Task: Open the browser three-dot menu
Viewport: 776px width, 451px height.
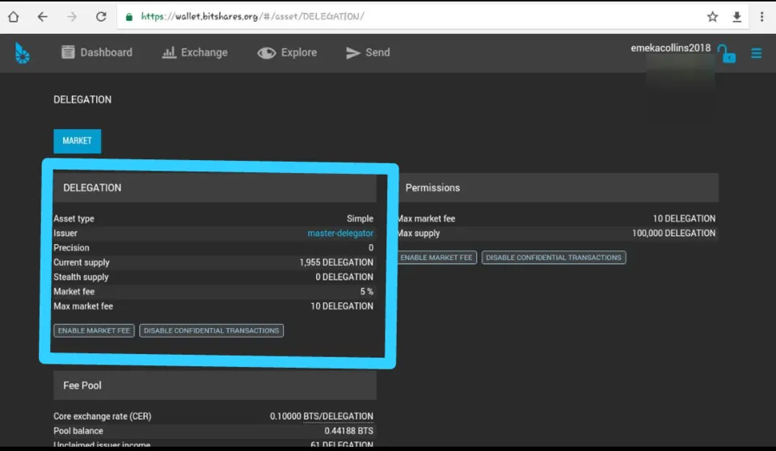Action: [x=761, y=17]
